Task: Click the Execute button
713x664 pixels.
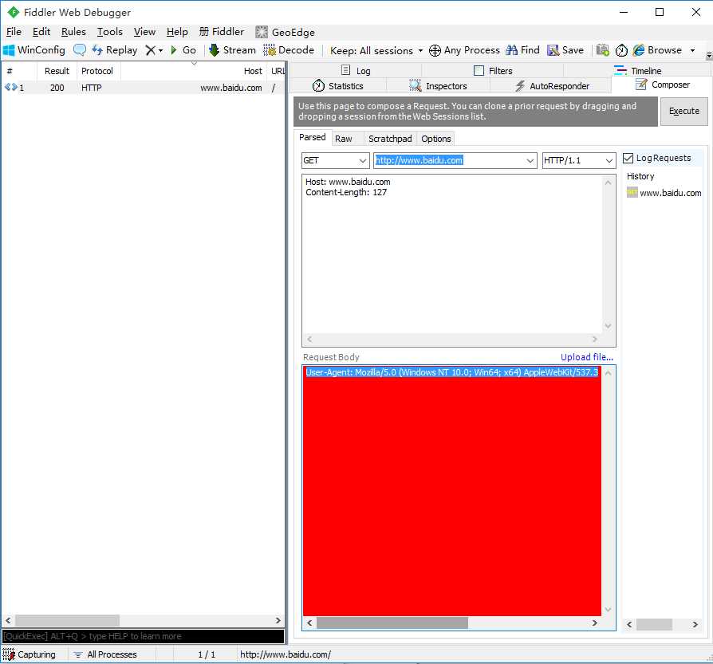Action: [x=684, y=112]
